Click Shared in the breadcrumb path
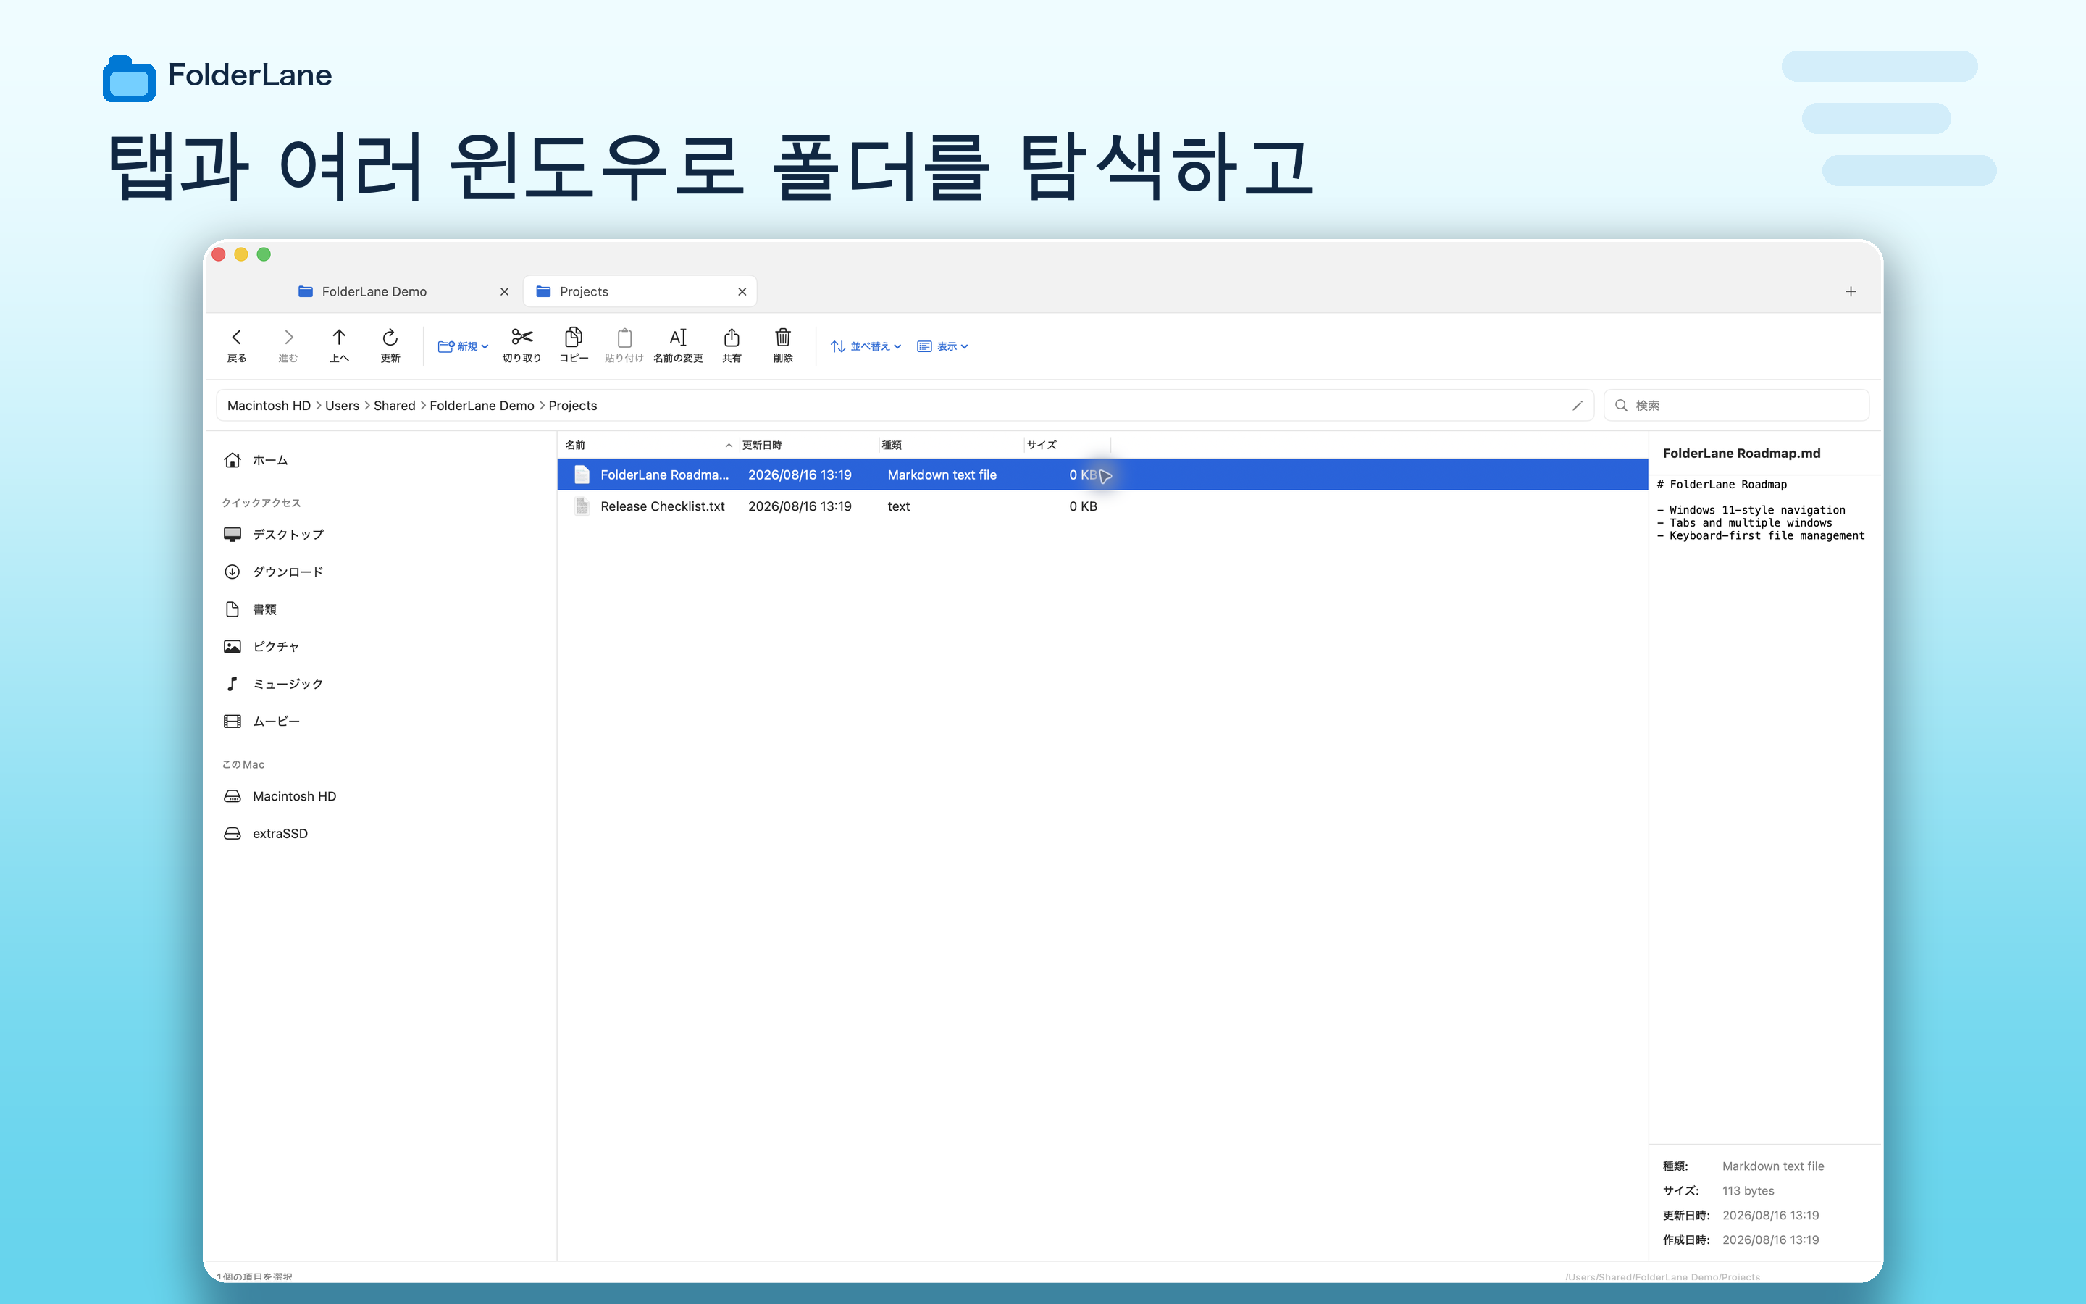The image size is (2086, 1304). [x=394, y=406]
